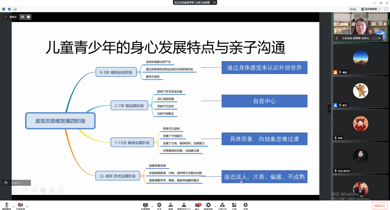Open the Chat (聊天) icon with badge
The width and height of the screenshot is (390, 210).
197,205
